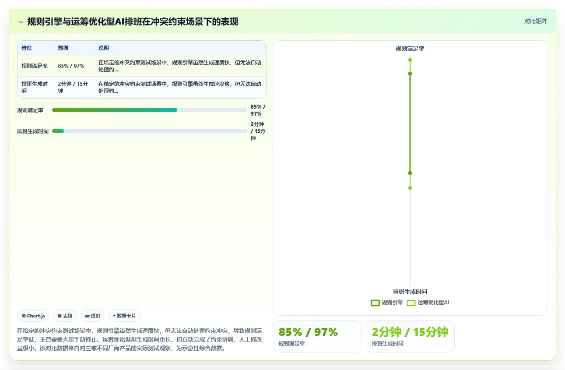
Task: Click the upper dark green chart point
Action: point(410,74)
